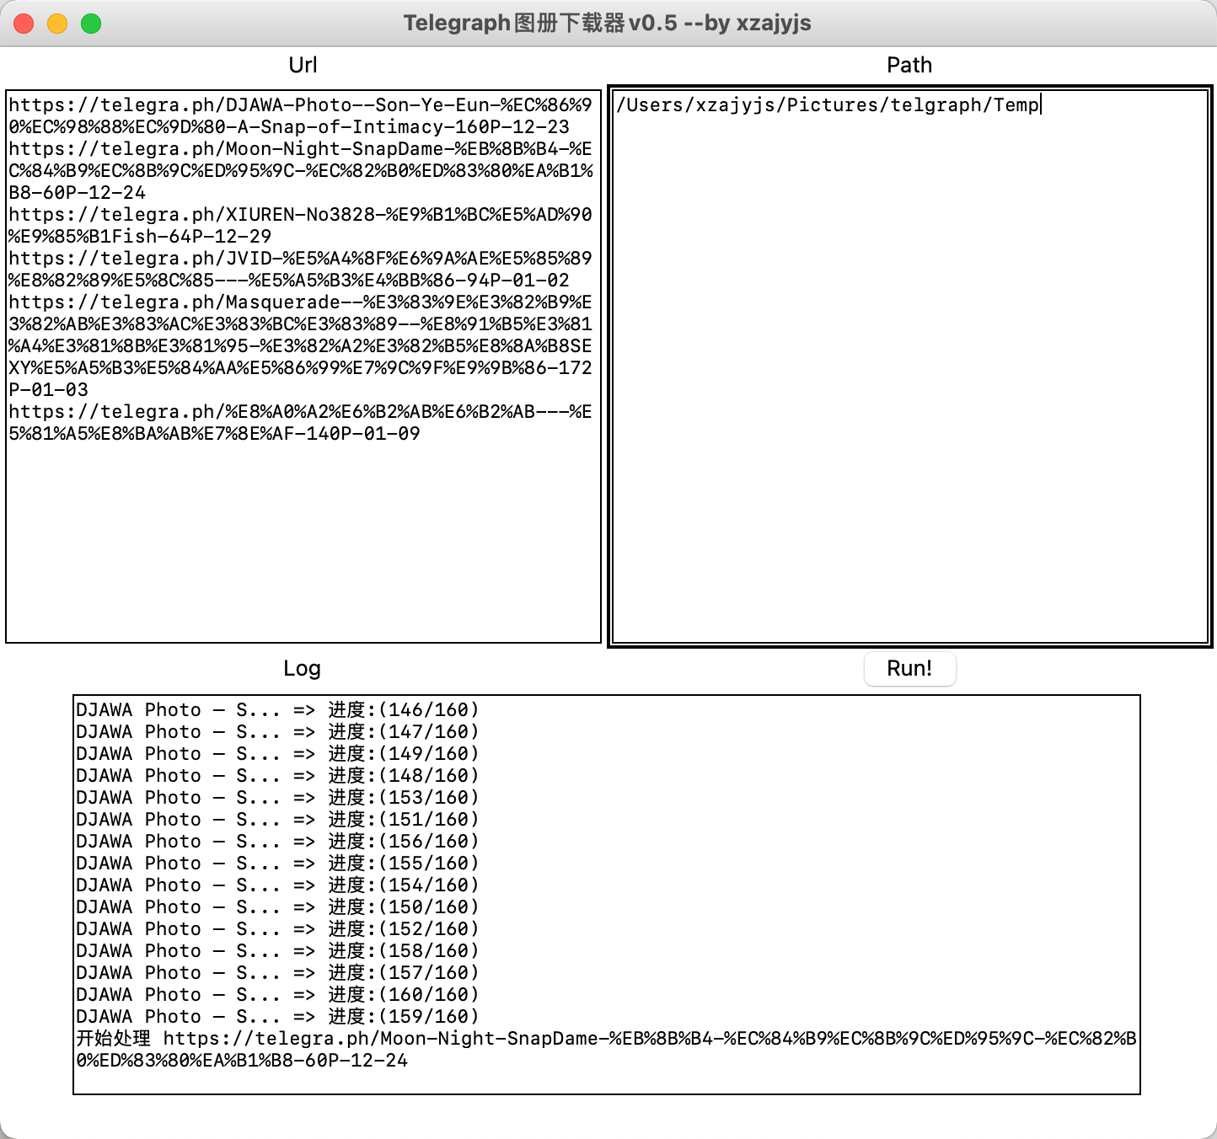Click the last URL ending in 140P-01-09
This screenshot has height=1139, width=1217.
click(x=301, y=423)
